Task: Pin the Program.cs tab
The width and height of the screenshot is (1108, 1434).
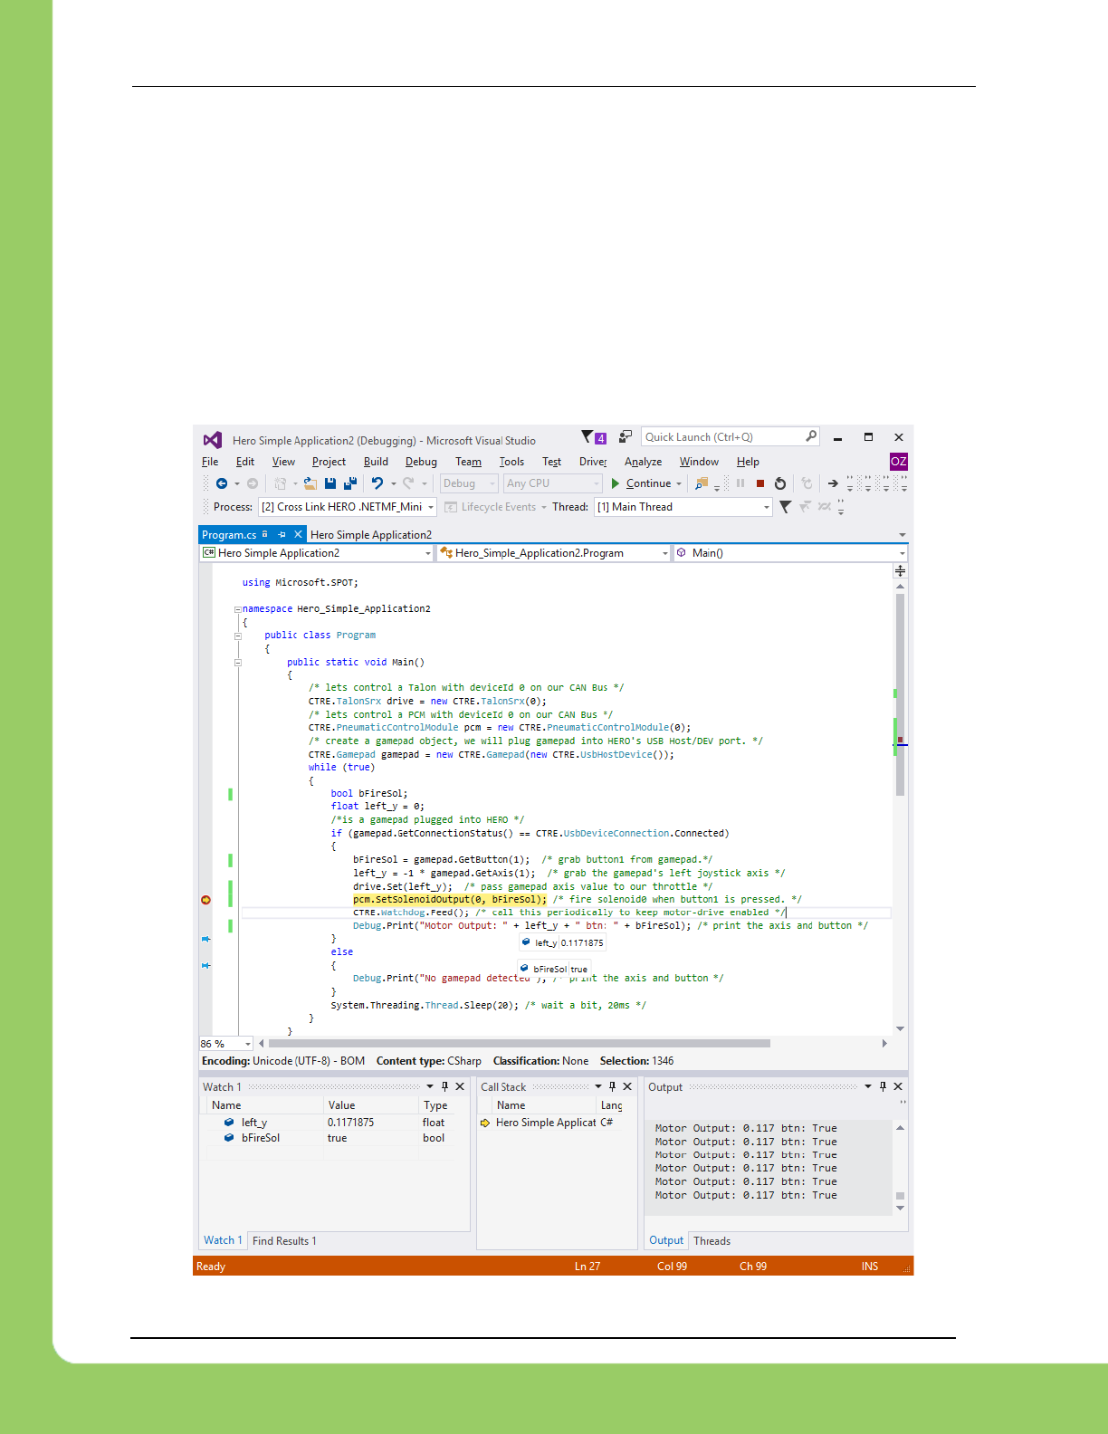Action: pos(282,535)
